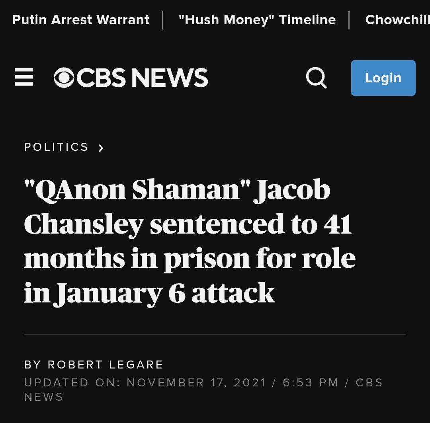Image resolution: width=430 pixels, height=423 pixels.
Task: Click the Chansley name in headline
Action: point(84,224)
